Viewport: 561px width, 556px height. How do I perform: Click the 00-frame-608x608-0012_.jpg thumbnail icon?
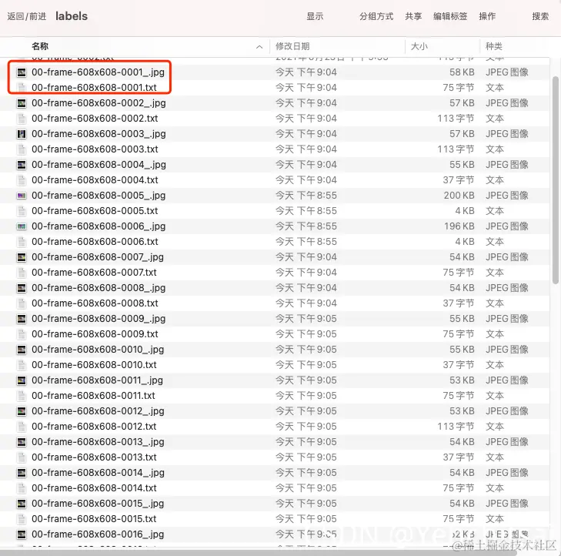pos(22,411)
